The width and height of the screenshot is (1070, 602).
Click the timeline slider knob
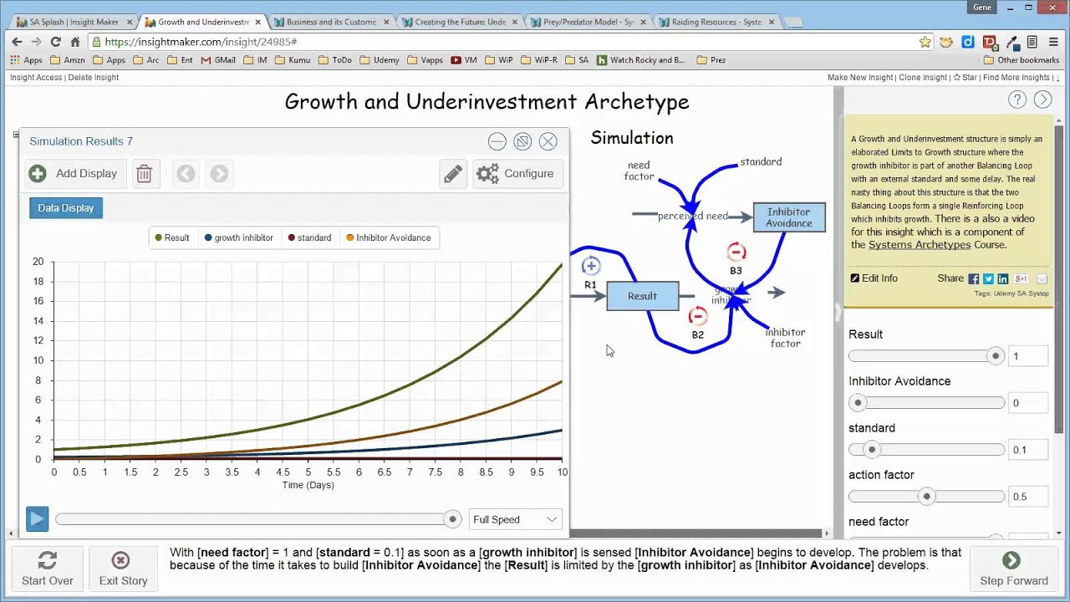tap(452, 519)
